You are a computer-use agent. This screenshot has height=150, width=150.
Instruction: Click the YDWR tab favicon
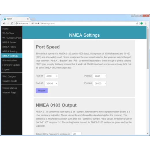tap(5, 19)
